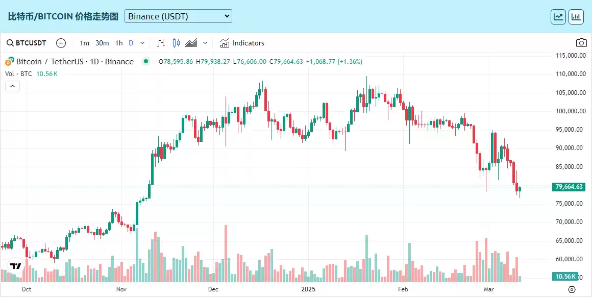
Task: Expand the timeframe interval chevron
Action: tap(142, 43)
